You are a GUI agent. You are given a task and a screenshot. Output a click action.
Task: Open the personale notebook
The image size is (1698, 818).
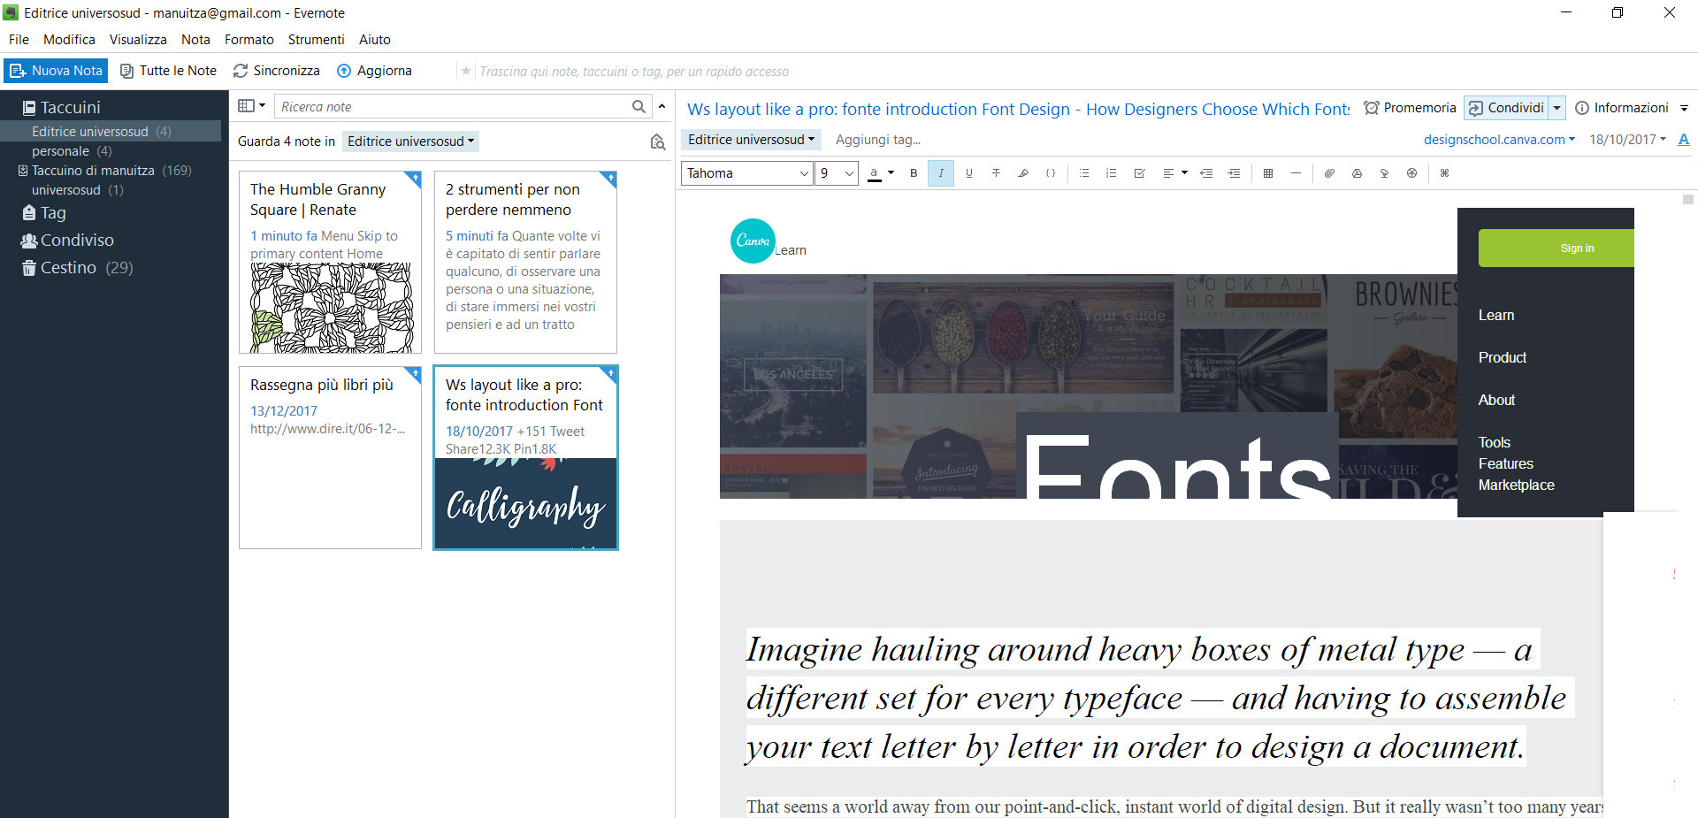(x=72, y=151)
